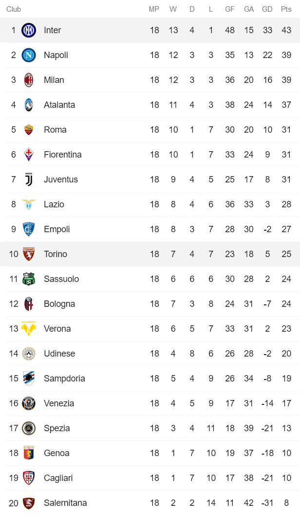Select the Milan club crest

(29, 80)
